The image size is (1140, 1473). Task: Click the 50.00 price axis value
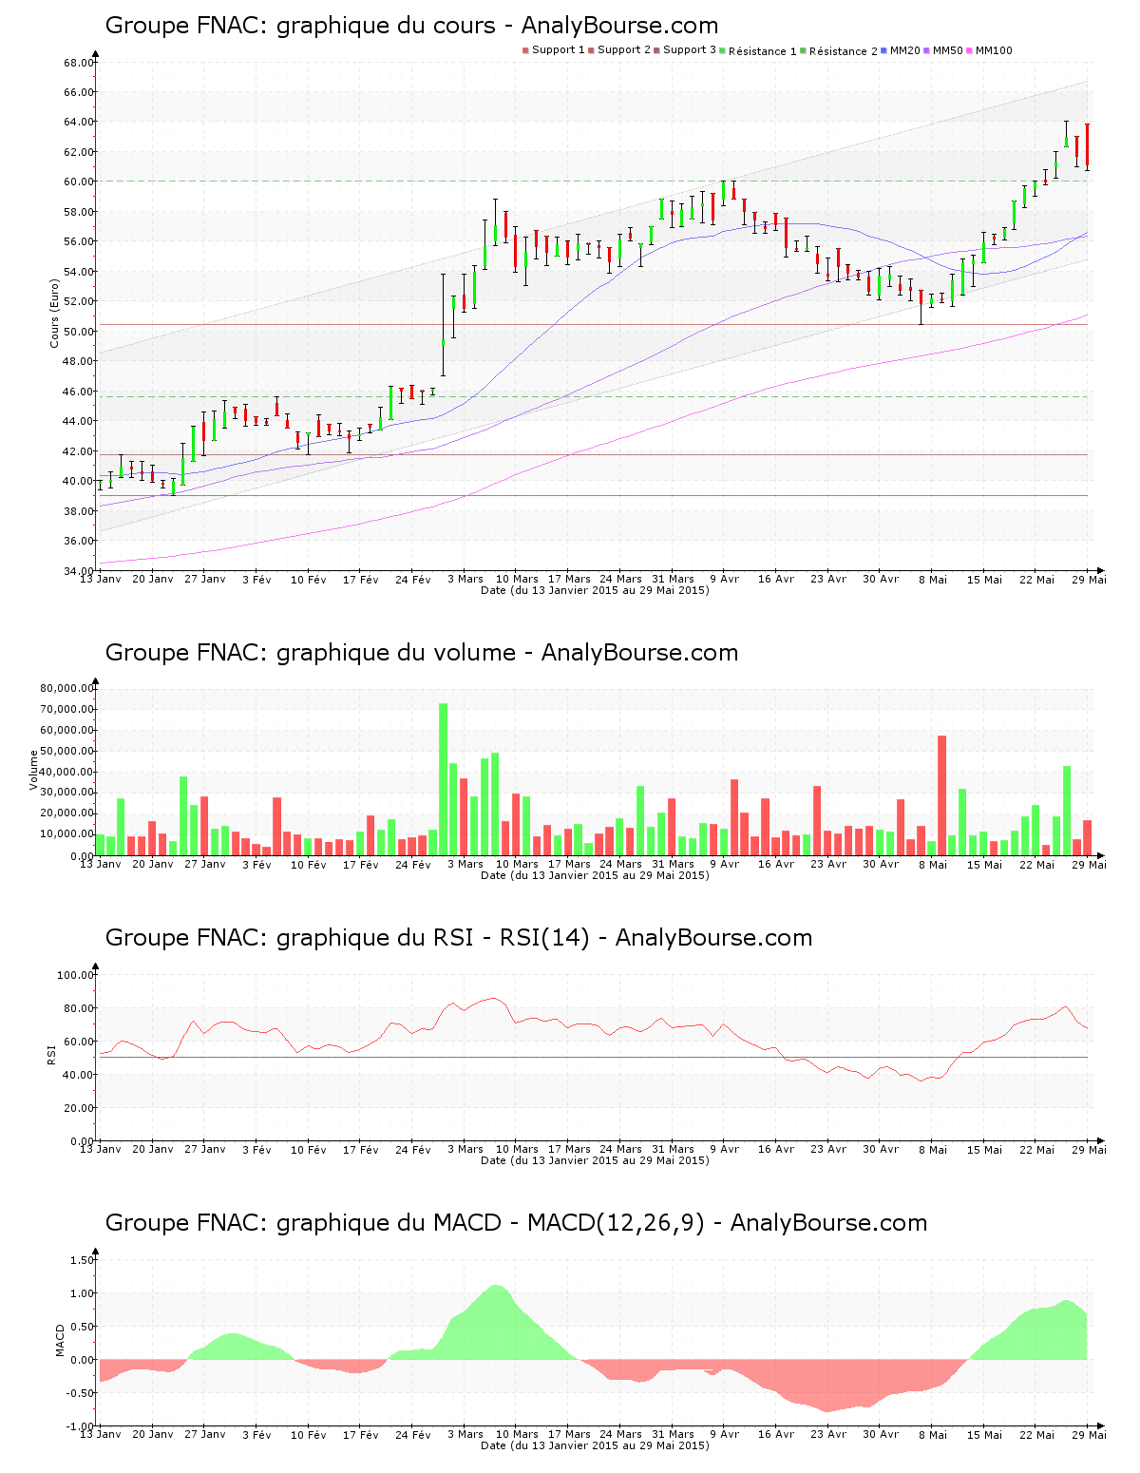point(79,332)
